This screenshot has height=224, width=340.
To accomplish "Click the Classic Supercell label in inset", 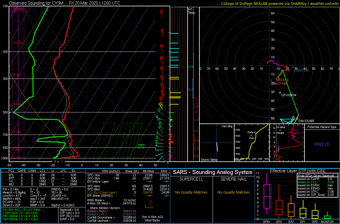I will pyautogui.click(x=294, y=132).
